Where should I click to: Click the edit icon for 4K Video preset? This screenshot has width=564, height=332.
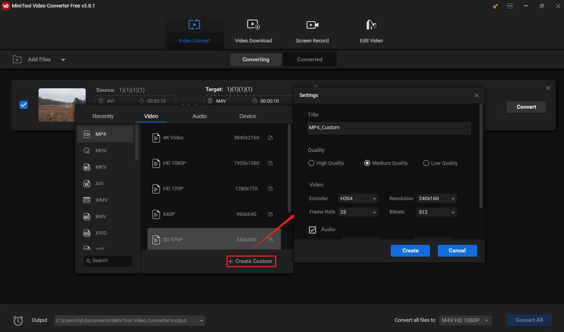pos(270,138)
